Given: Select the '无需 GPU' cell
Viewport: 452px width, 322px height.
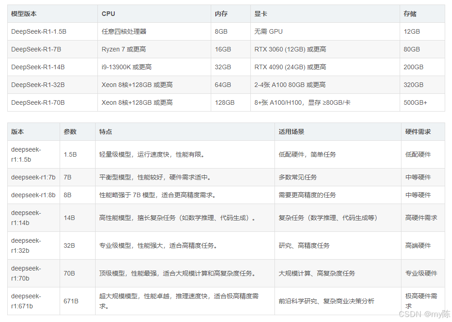Looking at the screenshot, I should [325, 31].
